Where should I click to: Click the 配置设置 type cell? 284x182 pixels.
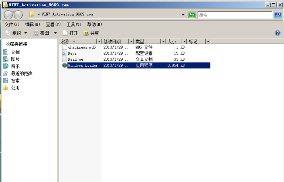[144, 53]
